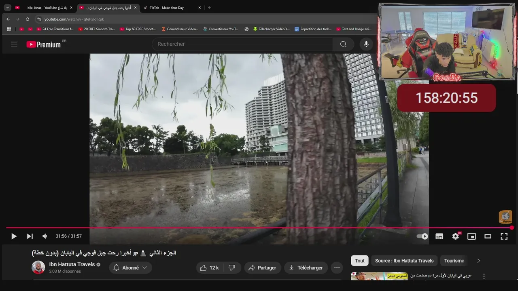
Task: Open 24 Free Transitions bookmark
Action: 55,29
